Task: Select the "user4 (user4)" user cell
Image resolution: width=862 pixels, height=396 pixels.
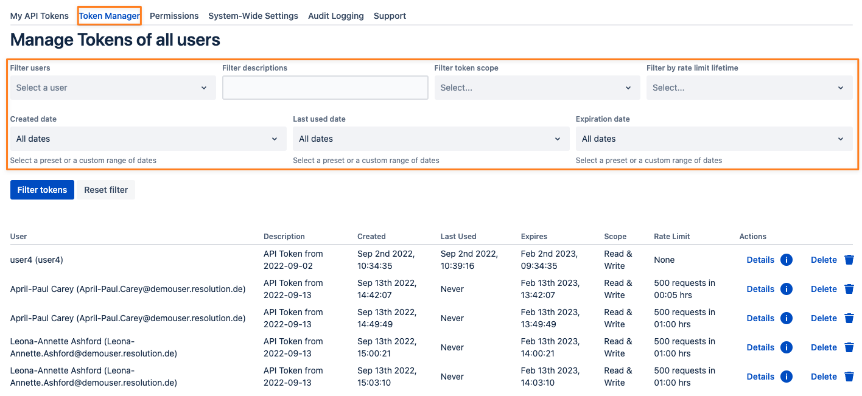Action: point(37,260)
